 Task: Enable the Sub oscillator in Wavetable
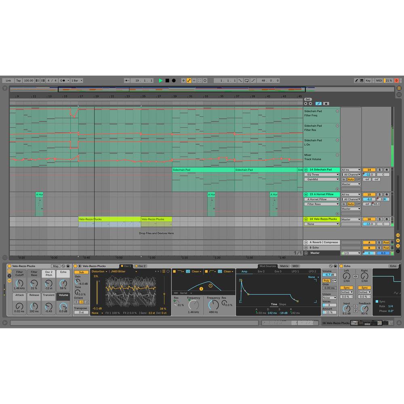click(x=81, y=273)
